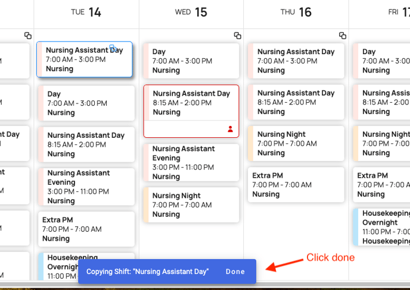Click copy icon on Tuesday's 7:00 AM Nursing Assistant Day

tap(113, 48)
